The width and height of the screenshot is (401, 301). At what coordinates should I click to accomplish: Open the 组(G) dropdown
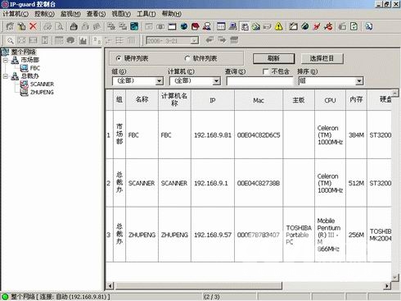(160, 81)
